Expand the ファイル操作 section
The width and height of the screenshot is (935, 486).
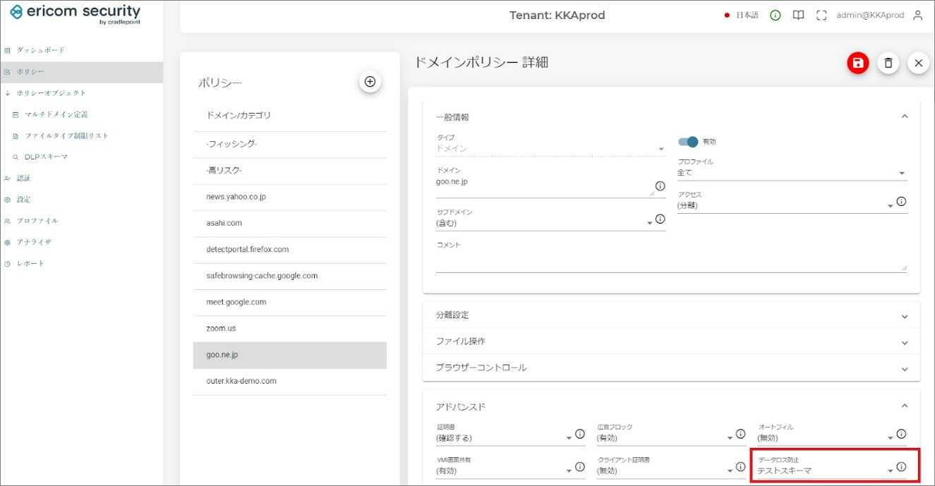pos(670,342)
